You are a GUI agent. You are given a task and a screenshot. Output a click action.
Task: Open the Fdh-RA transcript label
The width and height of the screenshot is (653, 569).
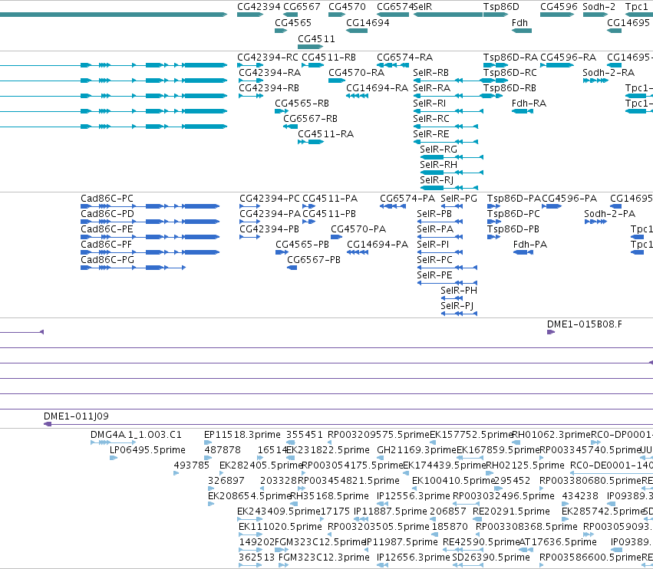529,104
